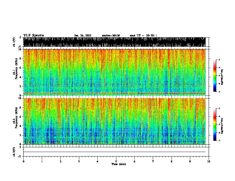Screen dimensions: 235x181
Task: Click time axis tick label "6"
Action: pos(135,161)
